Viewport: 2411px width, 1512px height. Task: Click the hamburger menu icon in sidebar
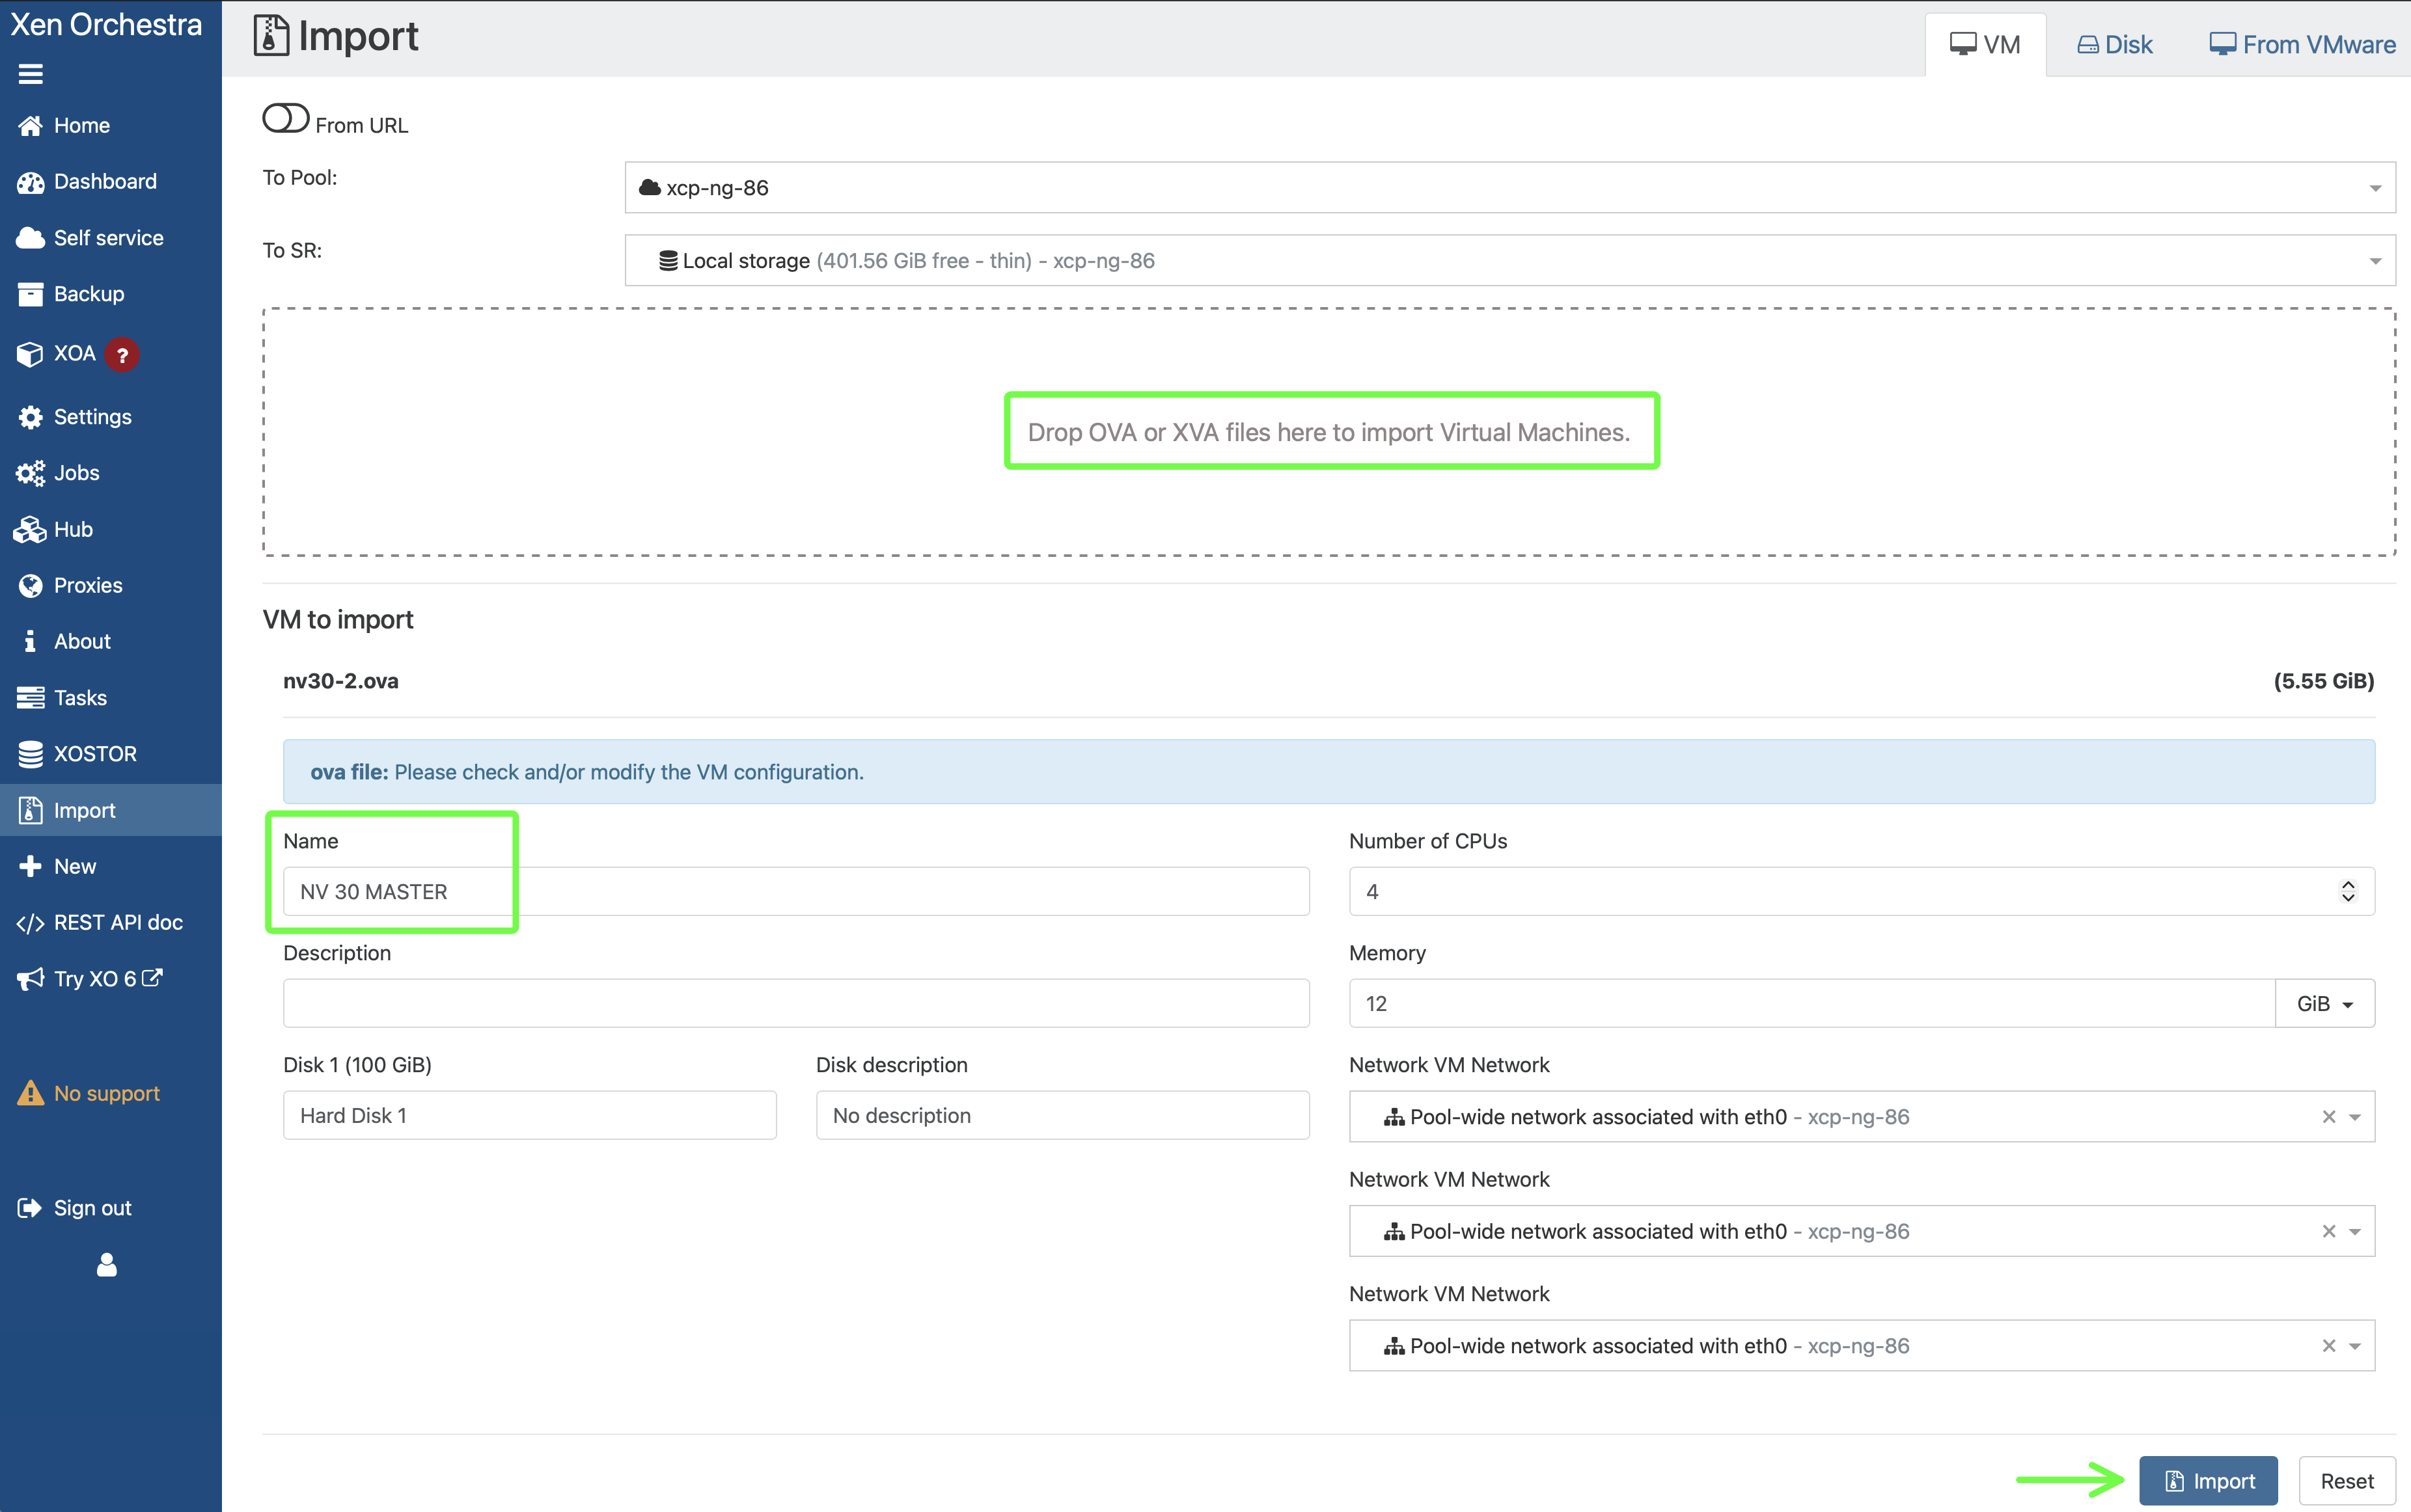[x=31, y=74]
